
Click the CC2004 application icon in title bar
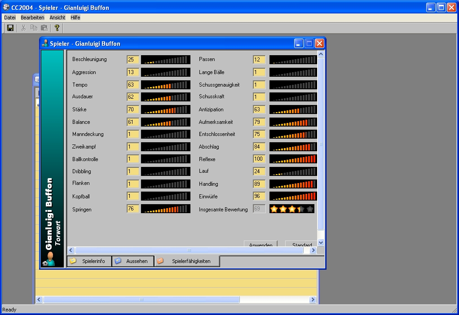tap(6, 8)
